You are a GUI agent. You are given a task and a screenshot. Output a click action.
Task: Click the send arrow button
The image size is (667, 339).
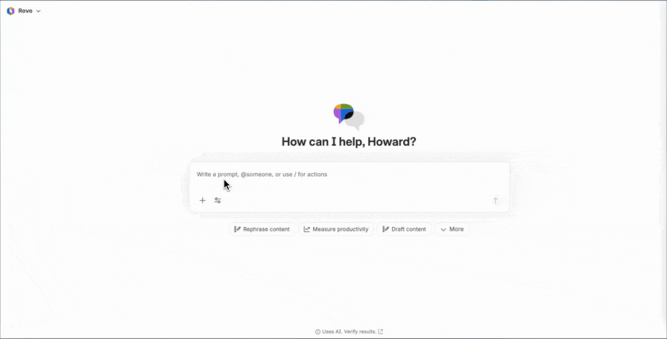tap(495, 200)
